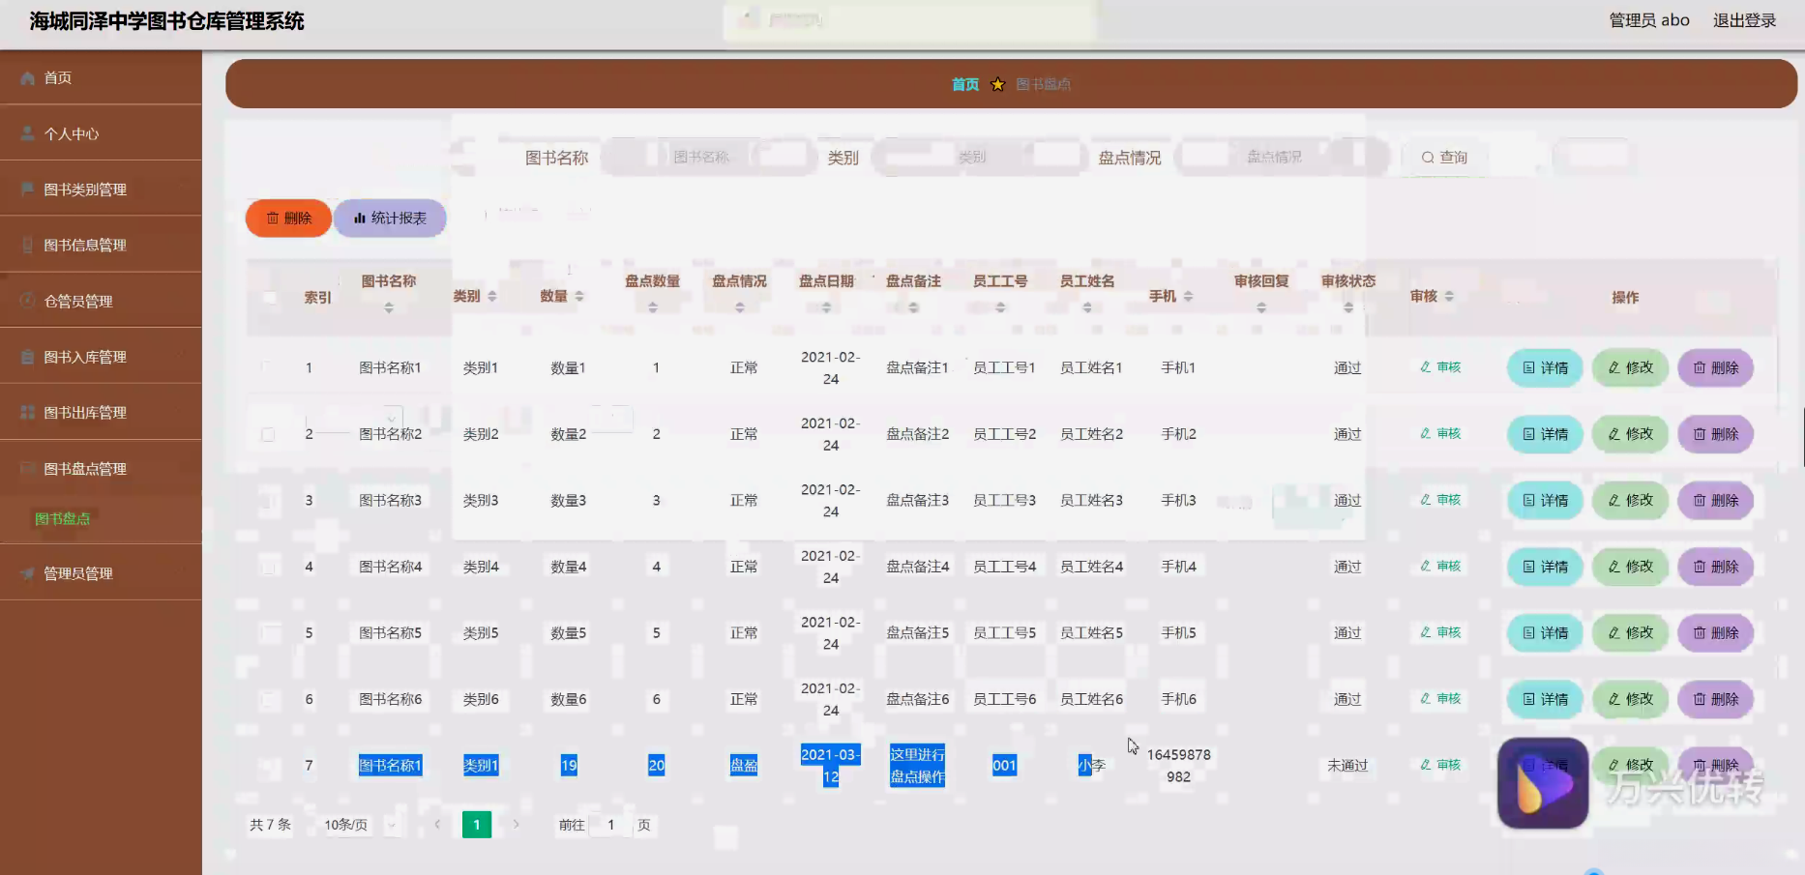Click the 未通过 status cell
Image resolution: width=1805 pixels, height=875 pixels.
click(x=1347, y=766)
